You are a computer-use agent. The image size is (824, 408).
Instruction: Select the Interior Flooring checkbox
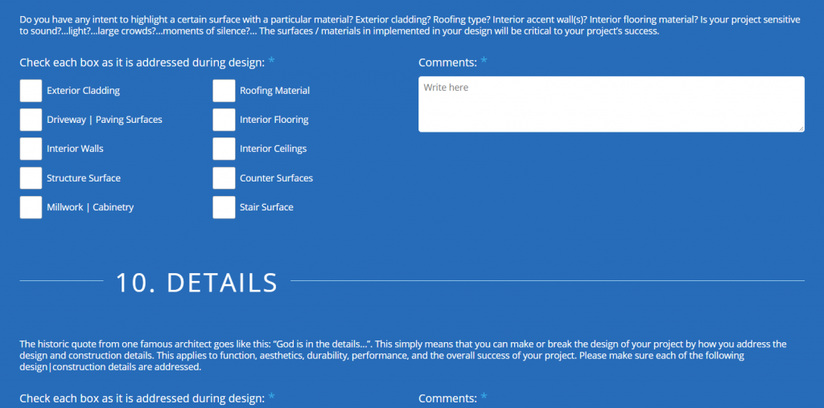point(224,120)
